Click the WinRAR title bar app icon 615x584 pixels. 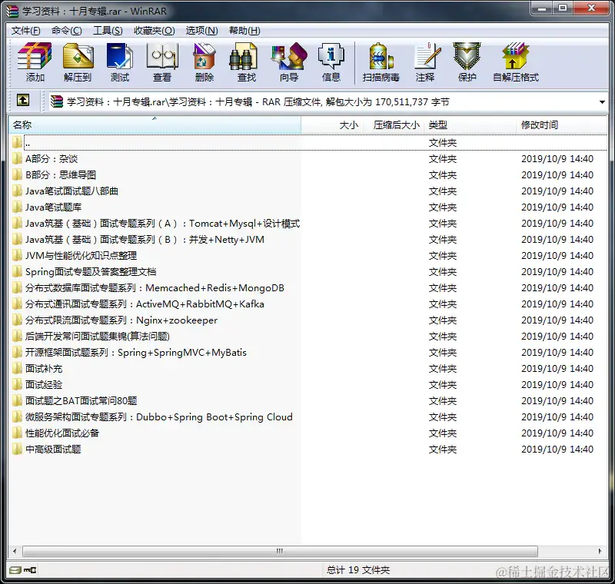(12, 11)
